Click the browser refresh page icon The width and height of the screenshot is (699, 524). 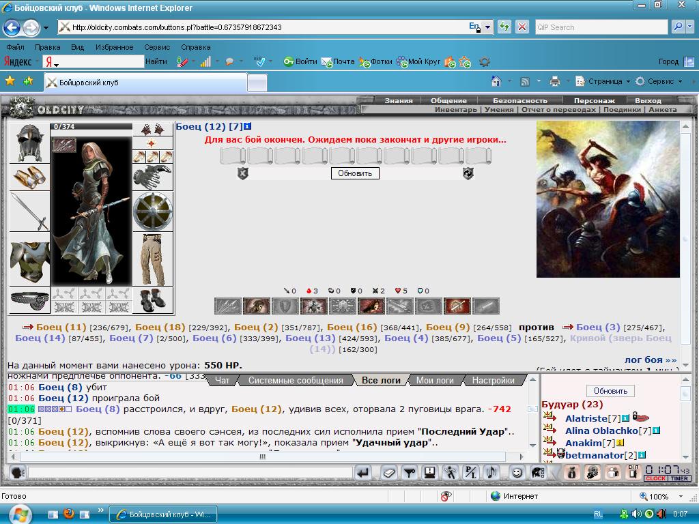504,27
